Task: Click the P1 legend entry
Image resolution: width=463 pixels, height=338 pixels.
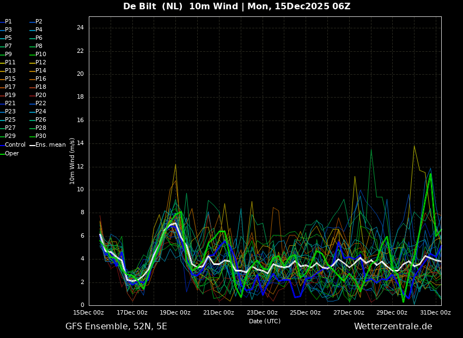Action: click(x=8, y=22)
